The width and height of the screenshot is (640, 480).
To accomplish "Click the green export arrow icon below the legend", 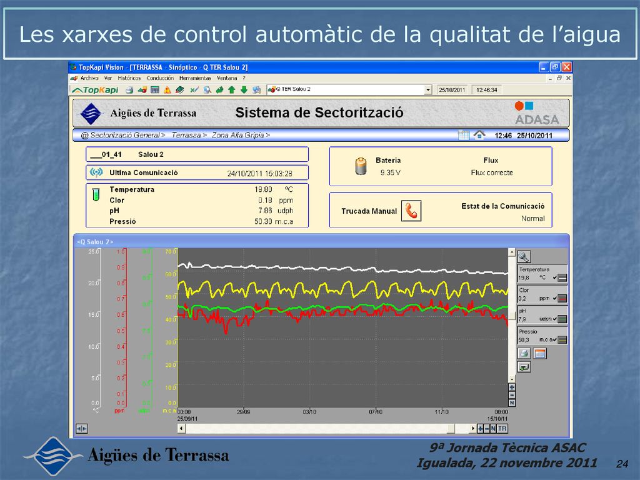I will (524, 367).
